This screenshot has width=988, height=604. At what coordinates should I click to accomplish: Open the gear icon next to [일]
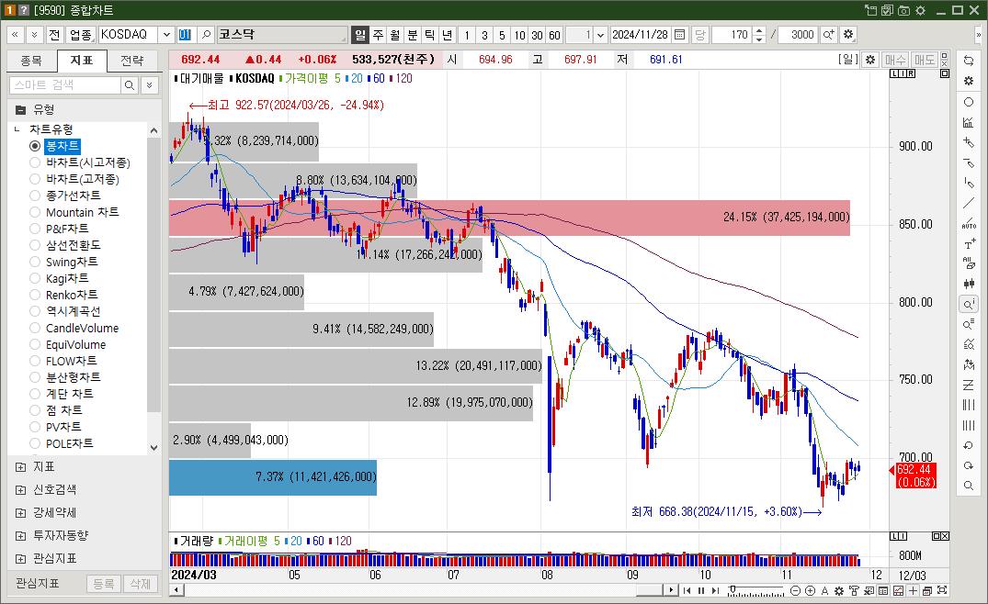coord(870,60)
